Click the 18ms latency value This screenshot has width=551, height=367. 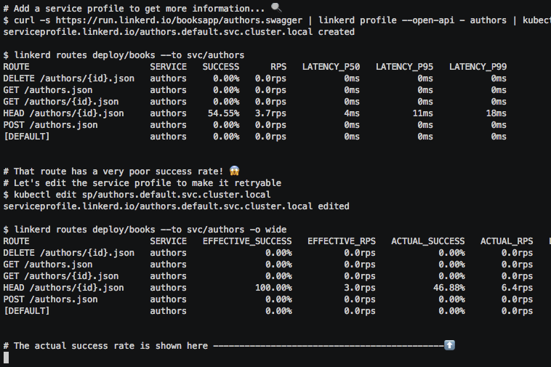[496, 113]
